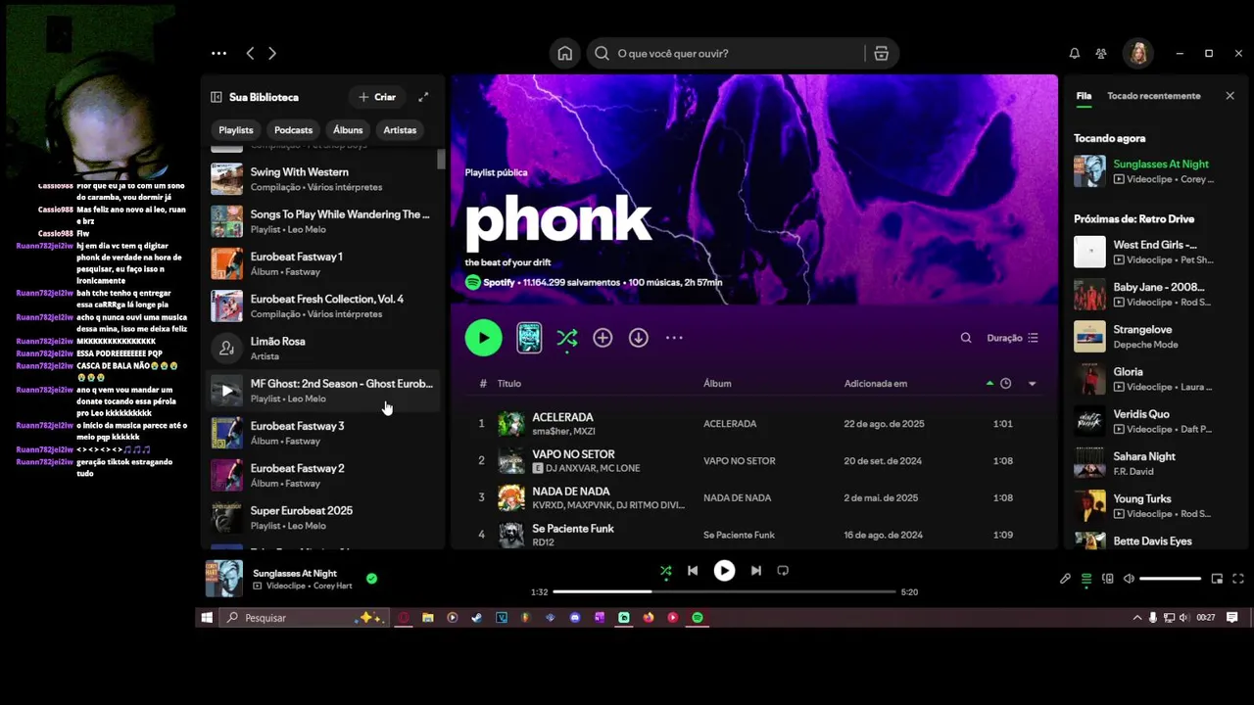The width and height of the screenshot is (1254, 705).
Task: Select the Álbuns filter chip
Action: click(x=348, y=130)
